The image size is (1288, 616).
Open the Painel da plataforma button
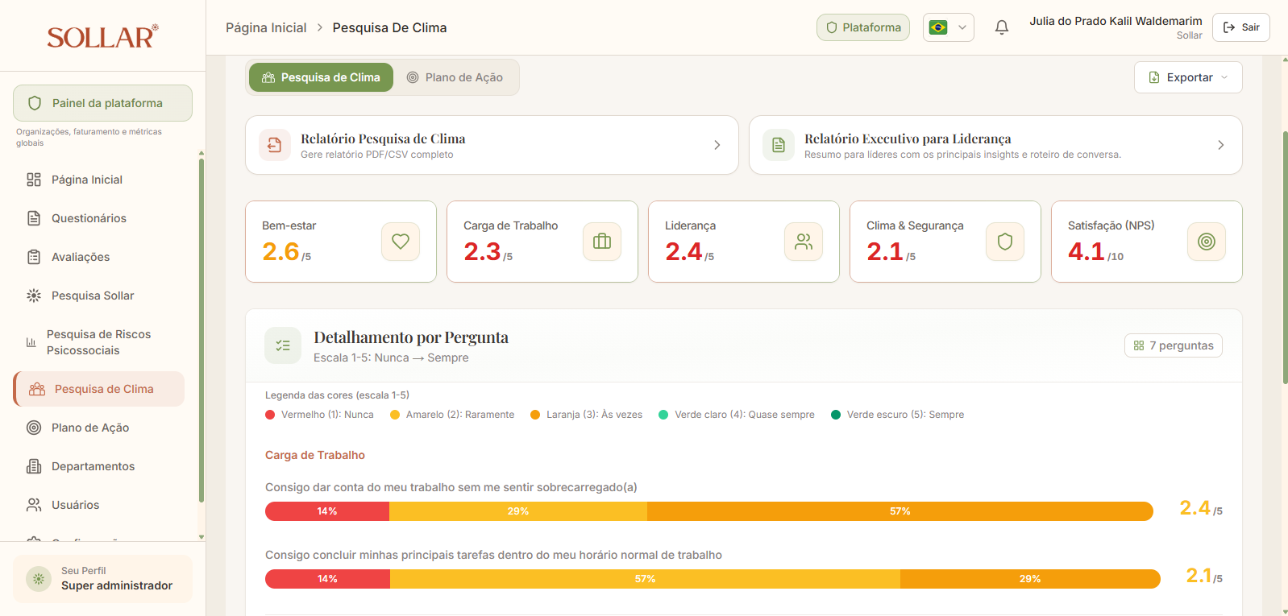[x=102, y=103]
